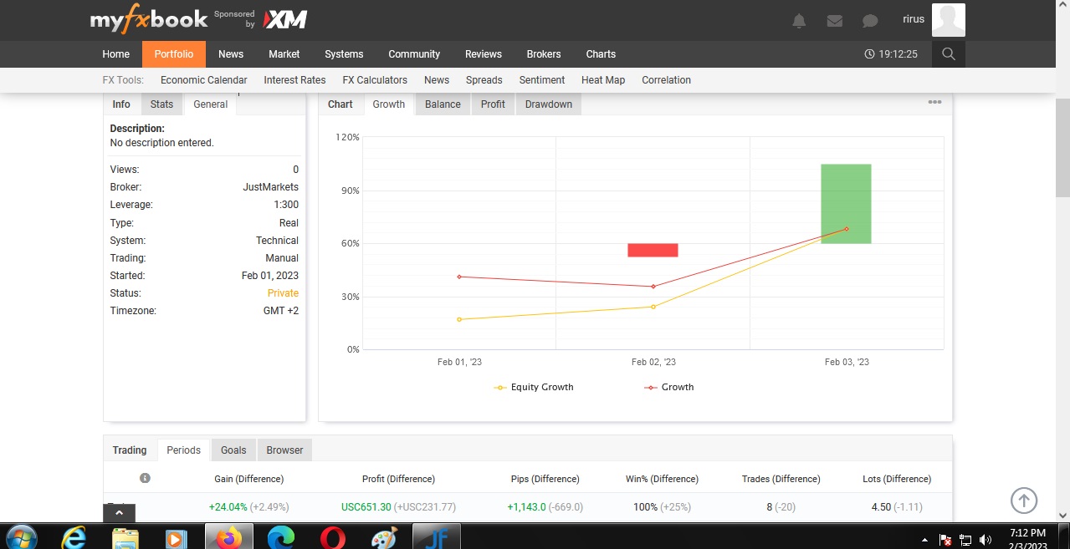Click the volume speaker tray icon

coord(985,540)
